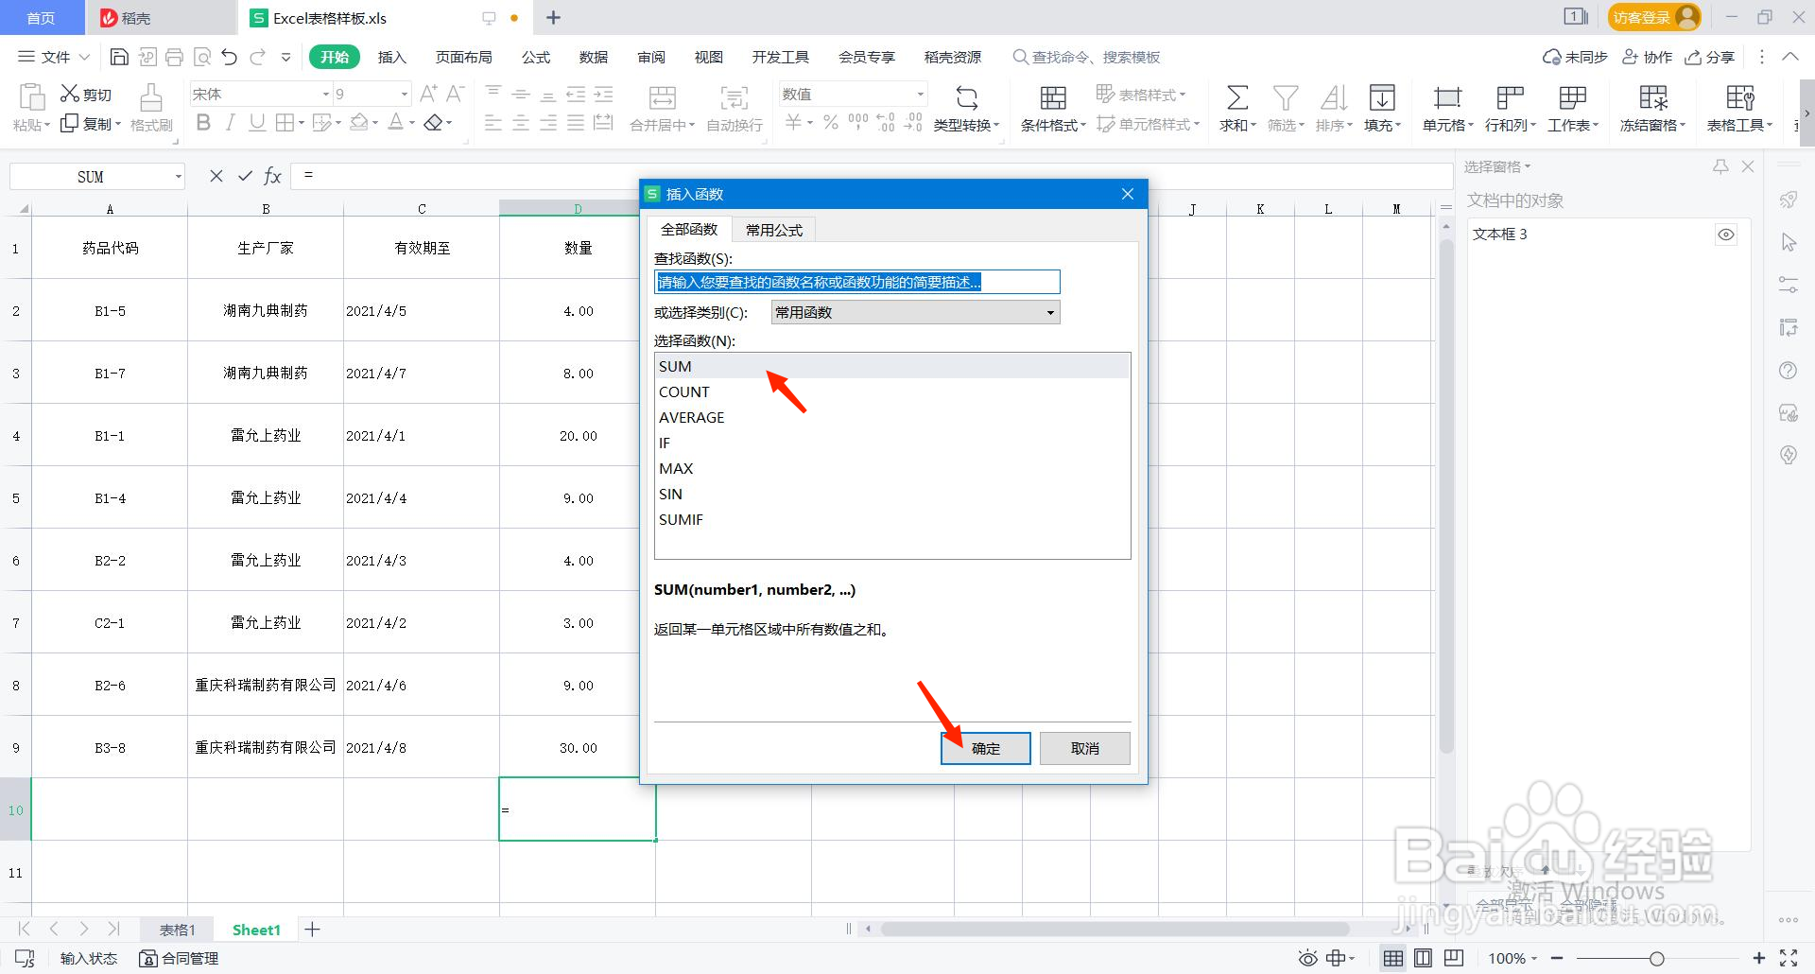Screen dimensions: 1815x974
Task: Click the Cut (剪切) tool
Action: [86, 94]
